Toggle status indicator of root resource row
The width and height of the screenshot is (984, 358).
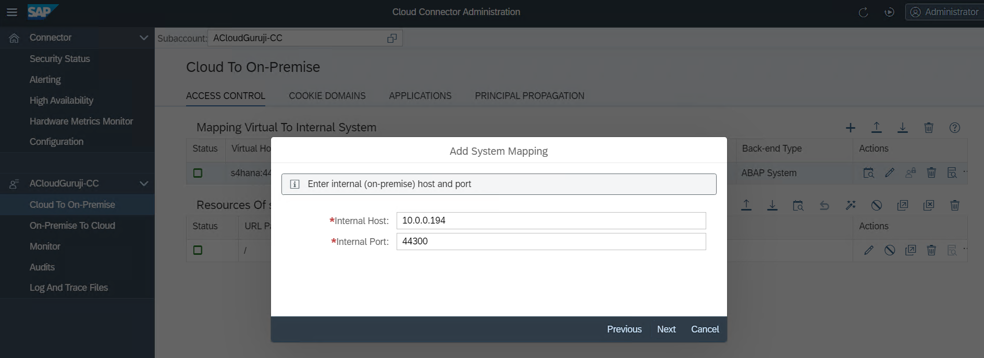point(198,250)
